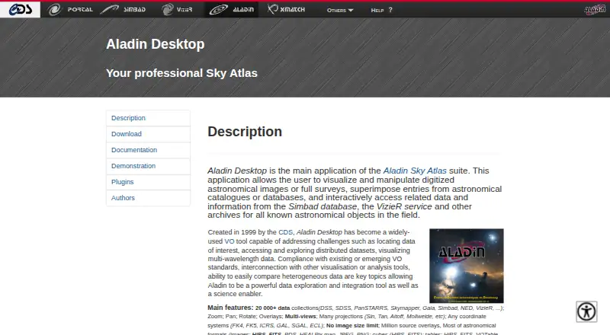
Task: Click the Simbad icon
Action: tap(109, 9)
